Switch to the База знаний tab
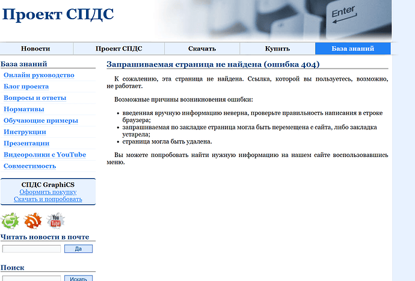The width and height of the screenshot is (415, 281). click(x=353, y=49)
